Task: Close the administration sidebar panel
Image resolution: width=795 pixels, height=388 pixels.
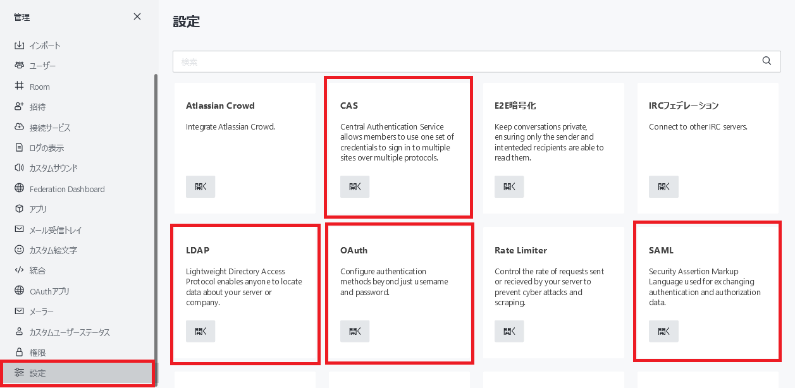Action: [137, 17]
